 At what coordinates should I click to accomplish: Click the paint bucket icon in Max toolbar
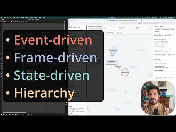tap(27, 22)
